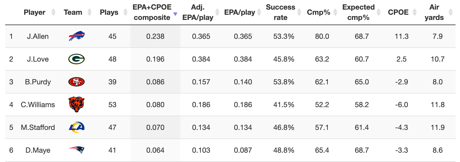Image resolution: width=460 pixels, height=162 pixels.
Task: Select C.Williams player name
Action: pyautogui.click(x=38, y=105)
